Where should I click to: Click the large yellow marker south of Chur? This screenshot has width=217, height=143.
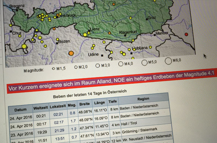24,46
